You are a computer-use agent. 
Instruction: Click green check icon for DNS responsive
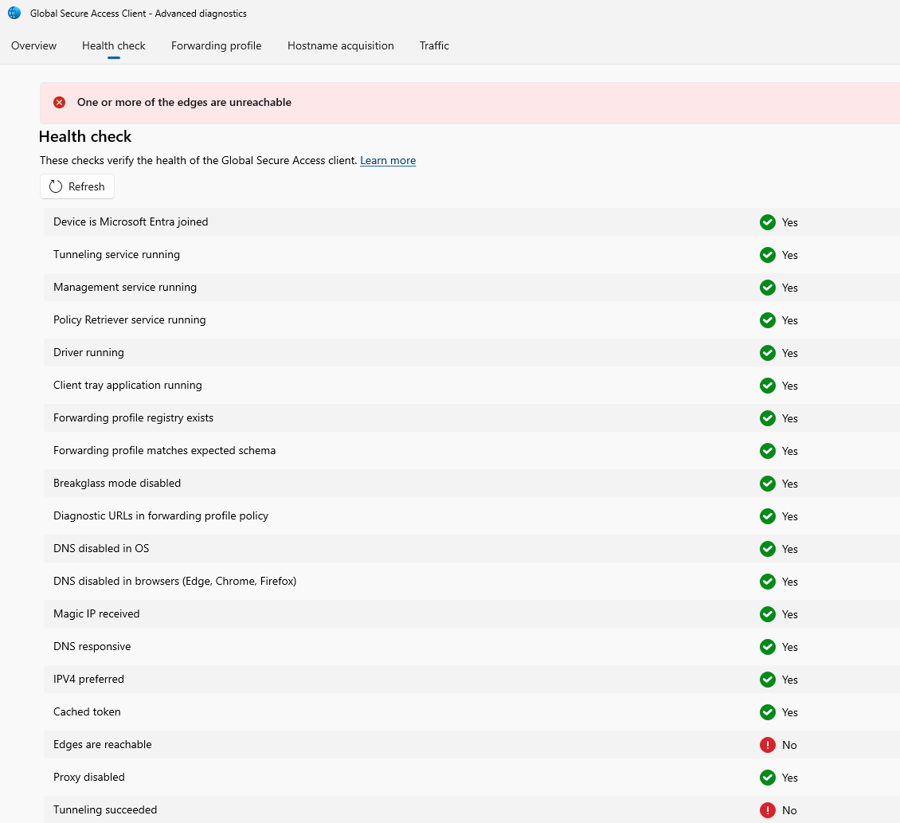coord(767,647)
